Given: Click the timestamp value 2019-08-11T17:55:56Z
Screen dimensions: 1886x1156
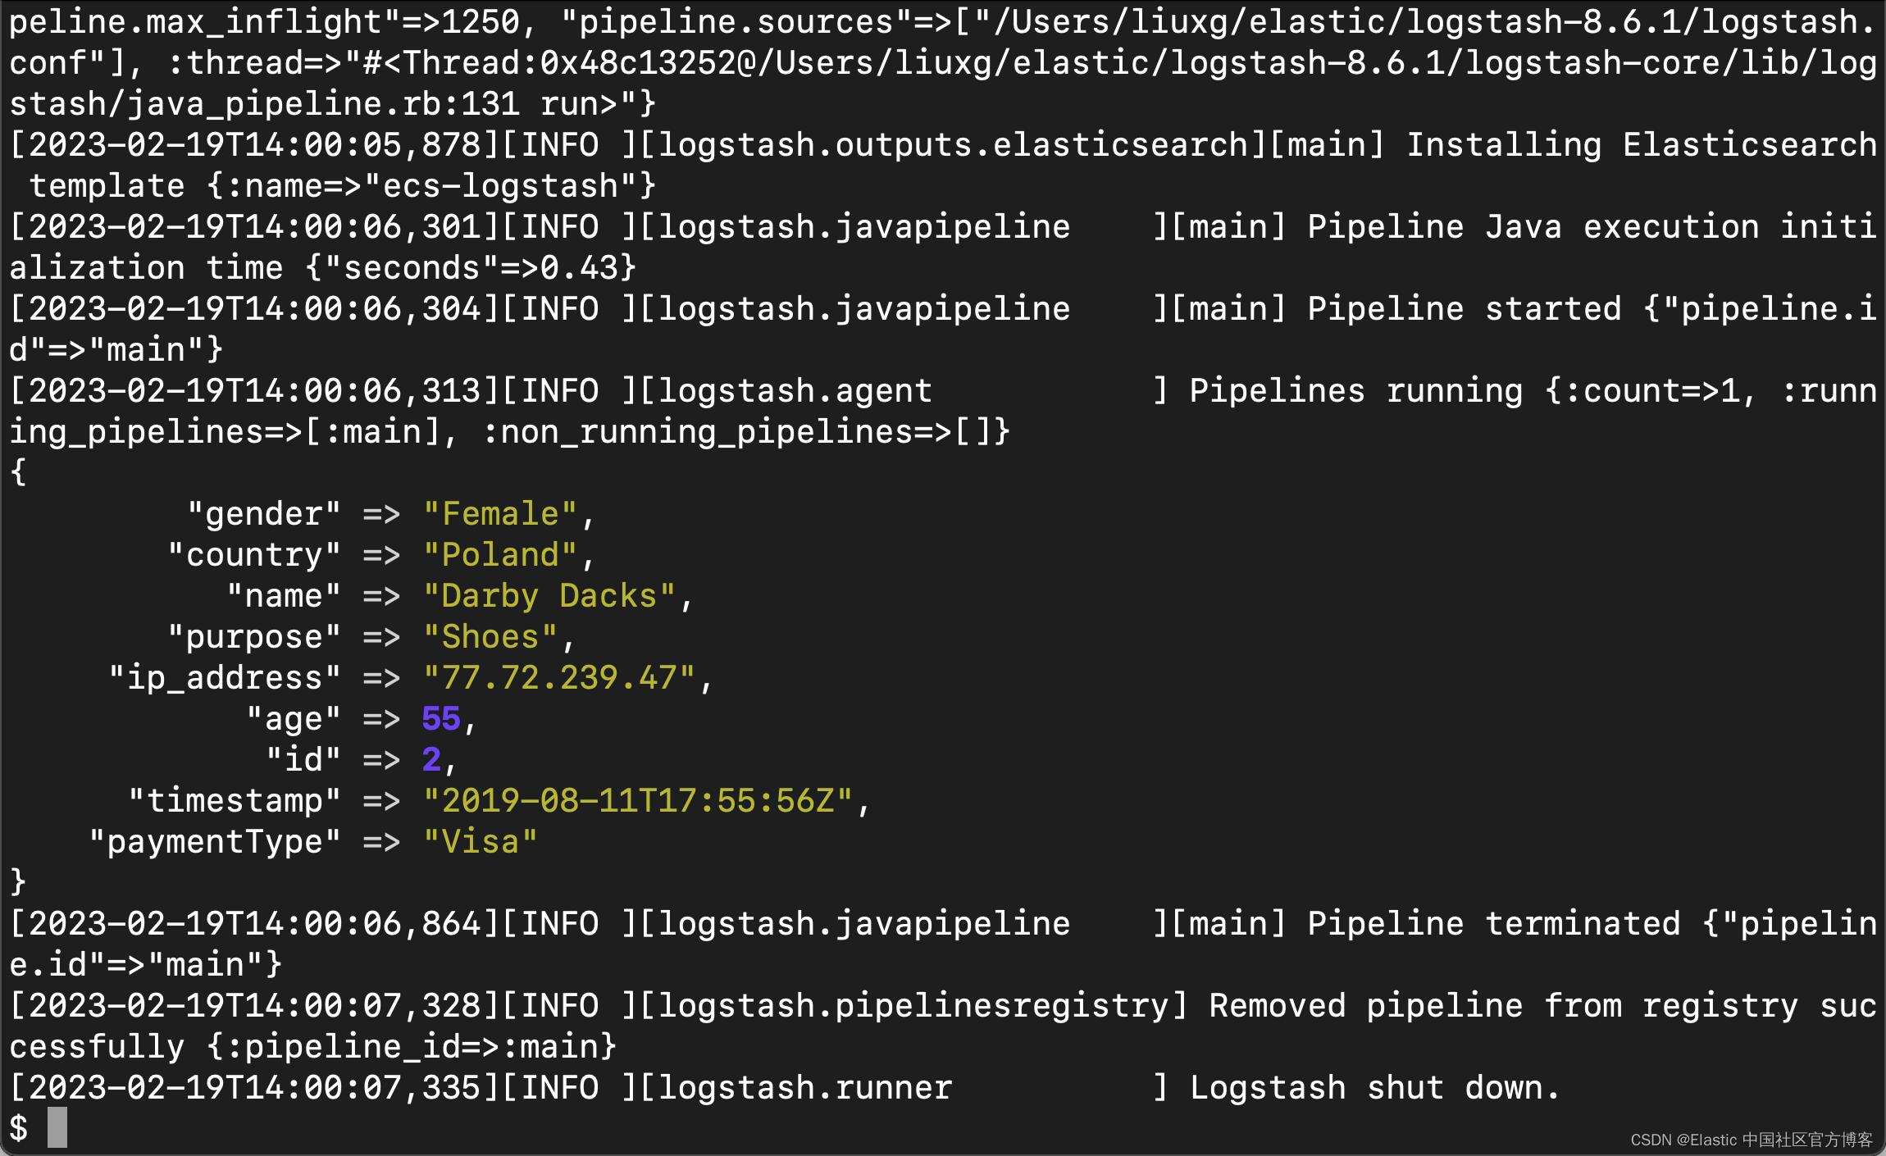Looking at the screenshot, I should (x=638, y=801).
